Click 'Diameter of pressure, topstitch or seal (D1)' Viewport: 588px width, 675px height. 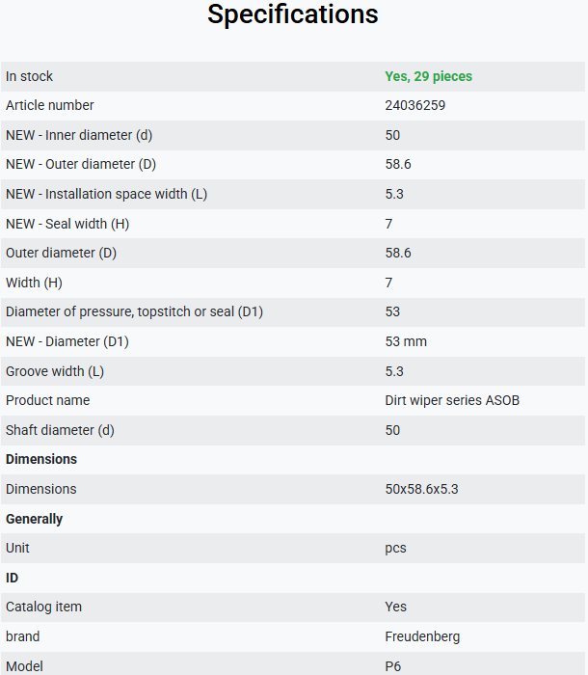tap(134, 311)
